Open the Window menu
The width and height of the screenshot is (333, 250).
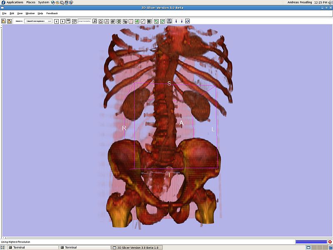click(30, 13)
